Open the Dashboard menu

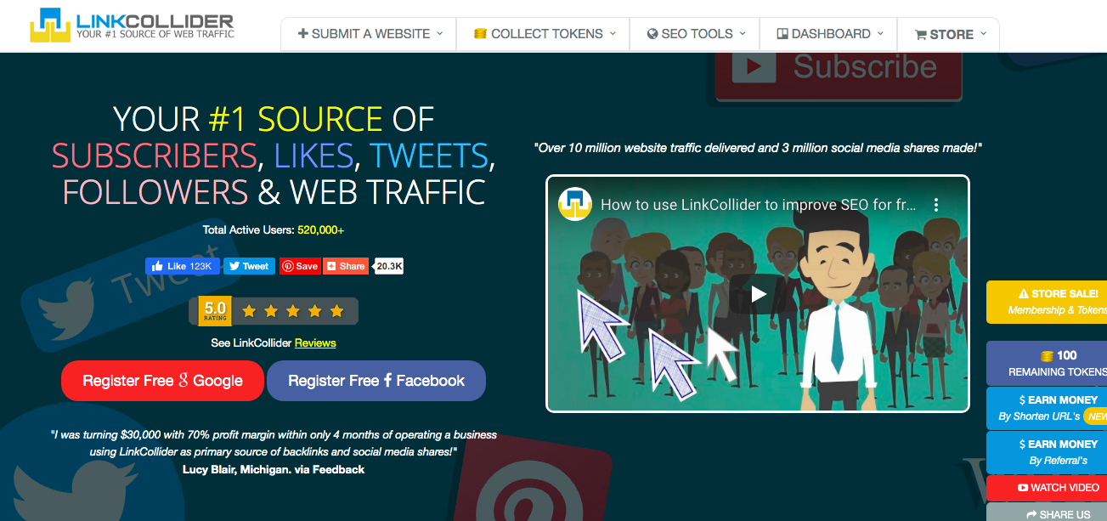(828, 34)
